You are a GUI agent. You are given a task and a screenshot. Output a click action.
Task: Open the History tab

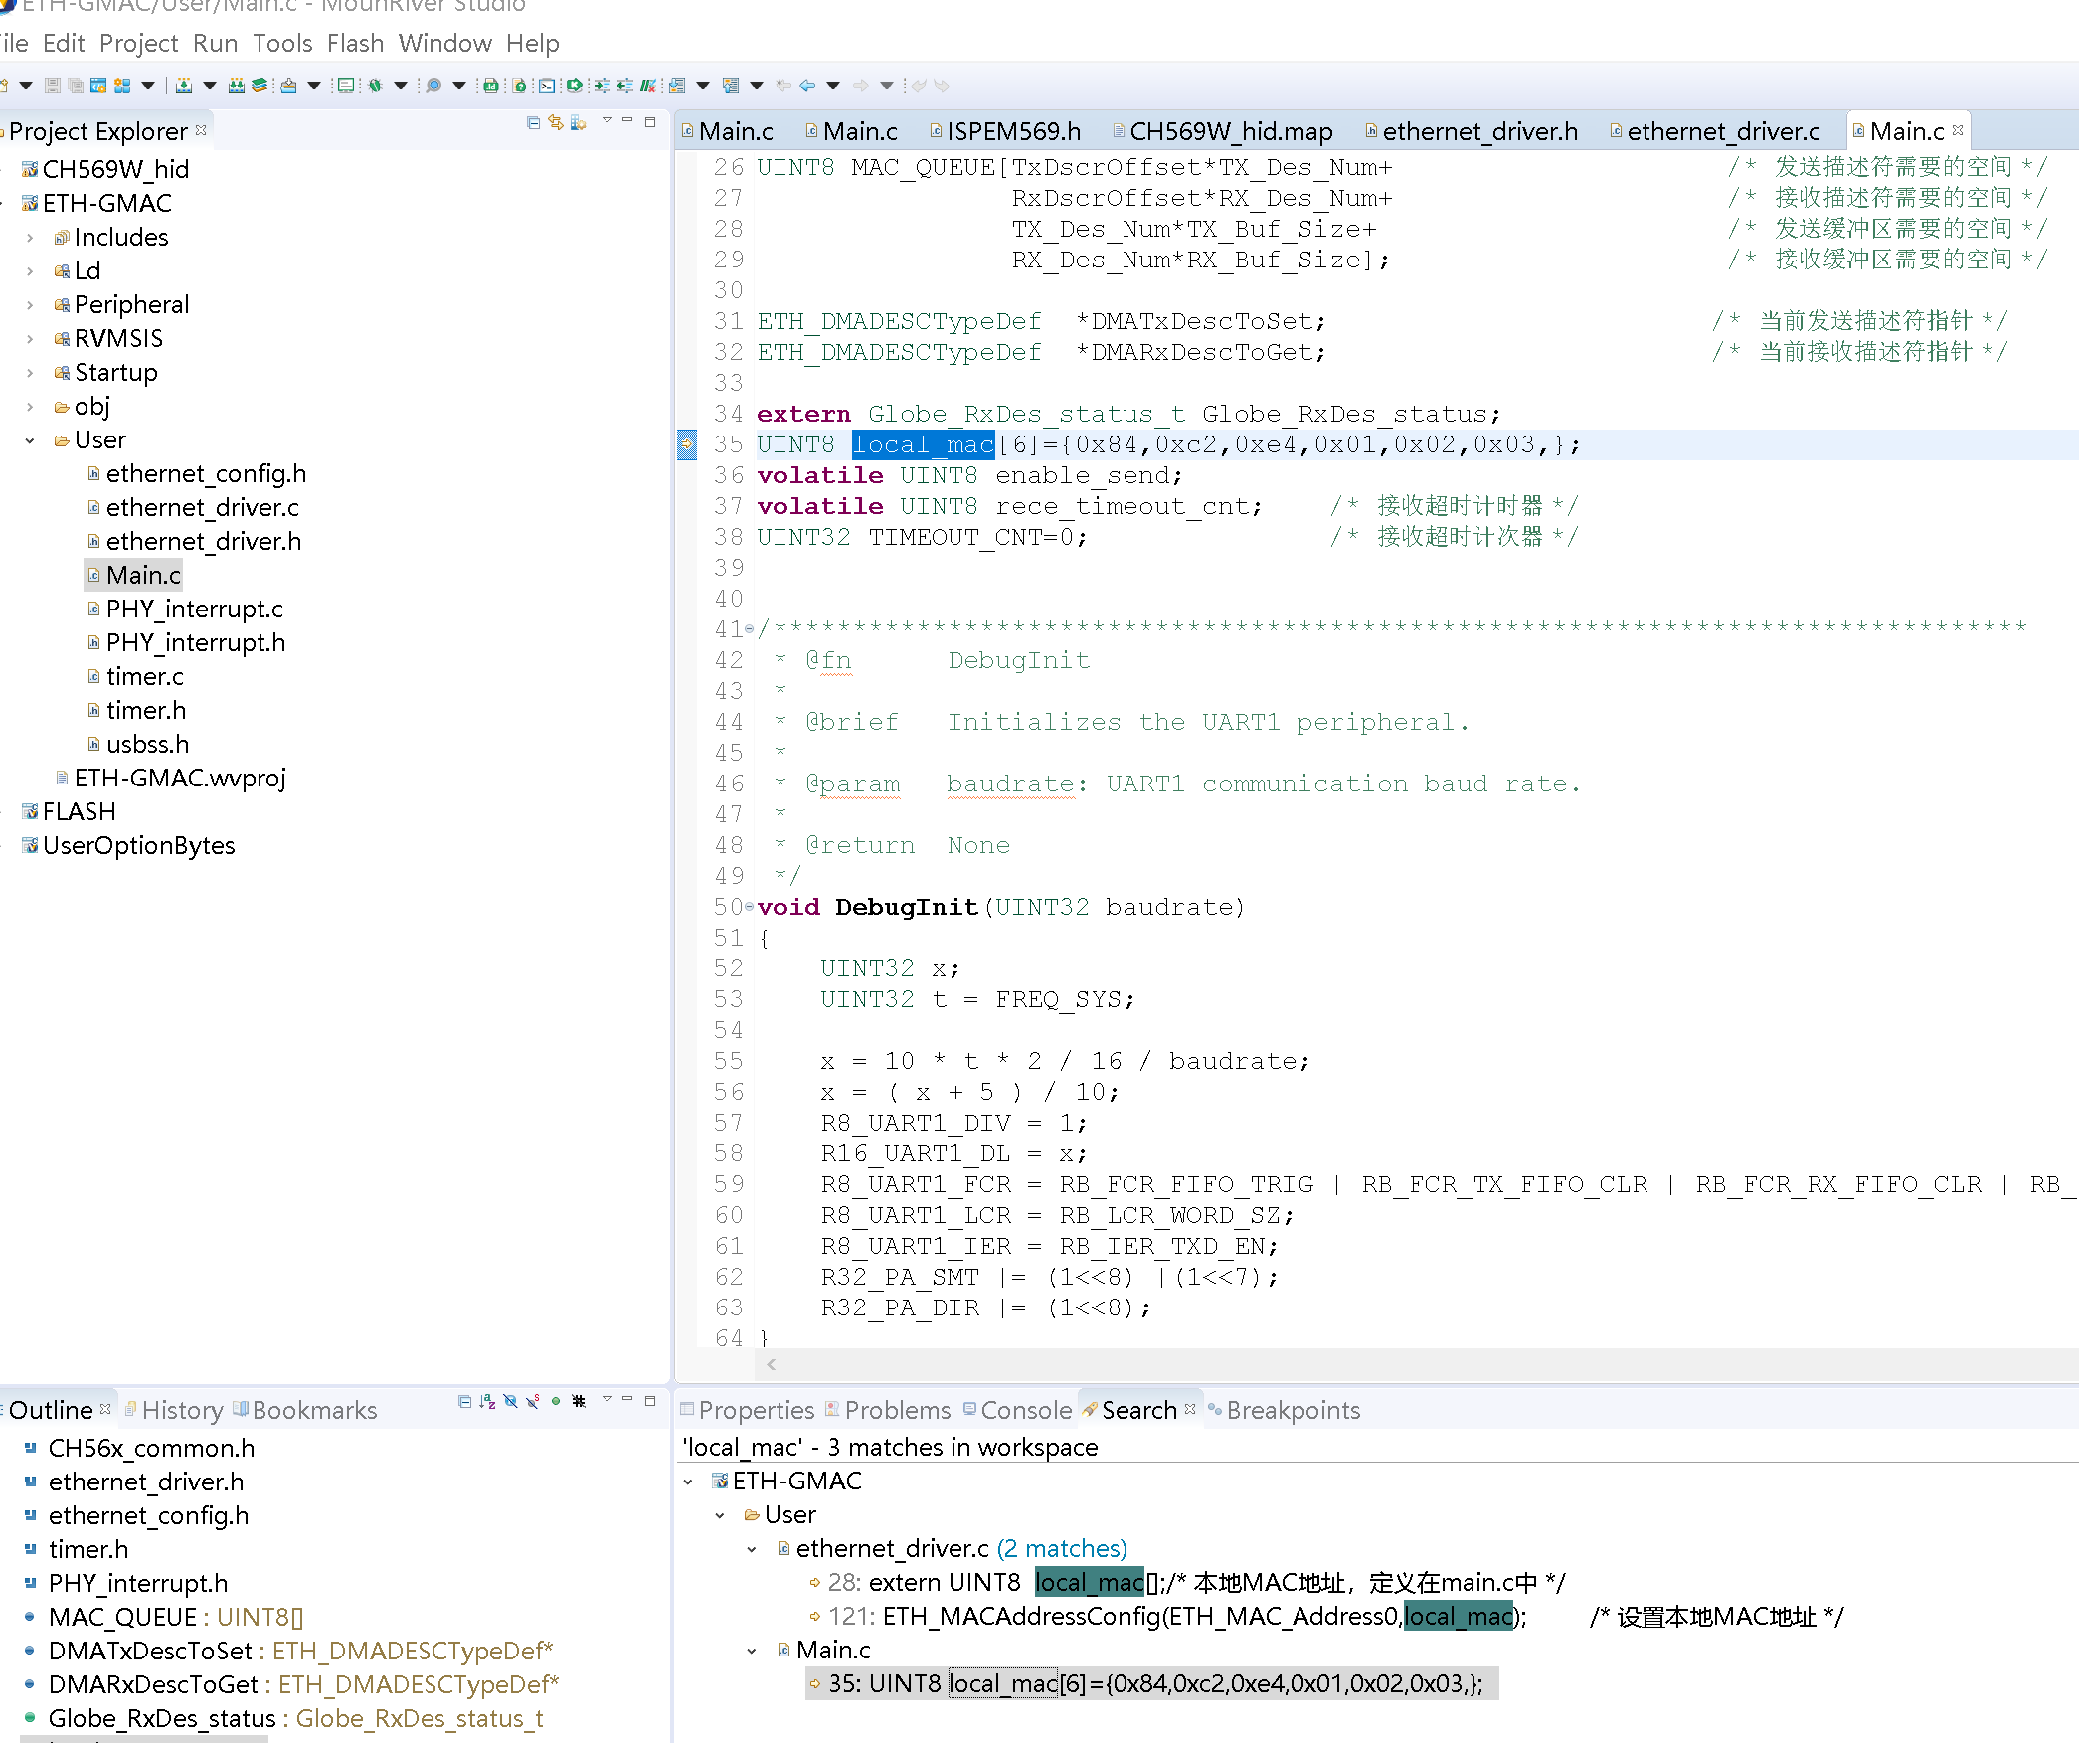173,1410
